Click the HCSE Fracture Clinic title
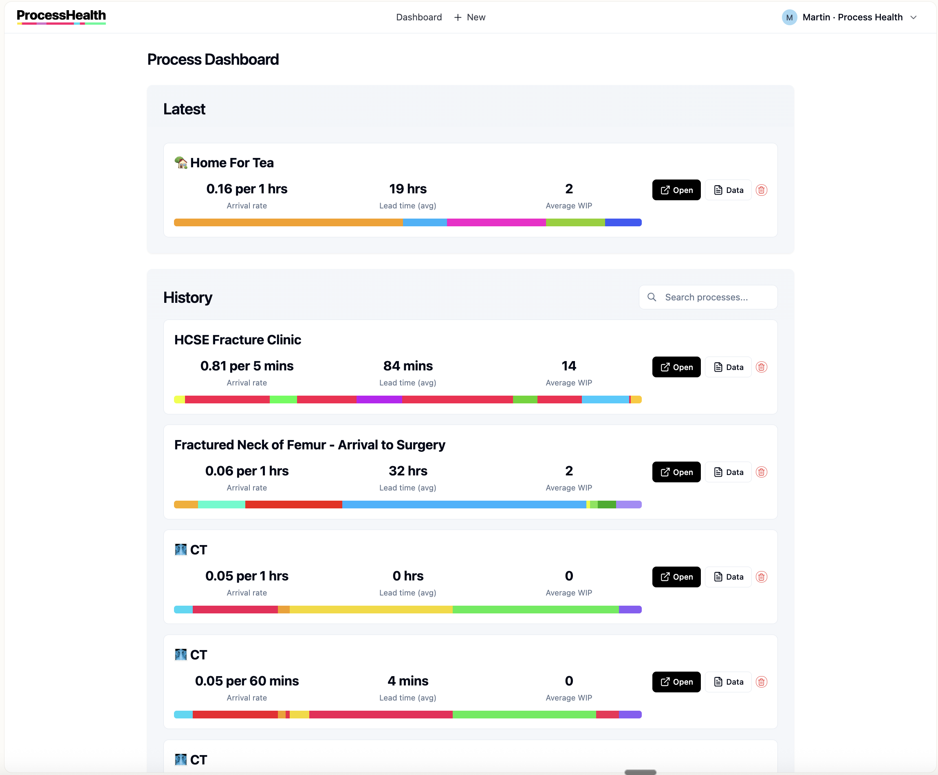This screenshot has width=938, height=775. (238, 339)
